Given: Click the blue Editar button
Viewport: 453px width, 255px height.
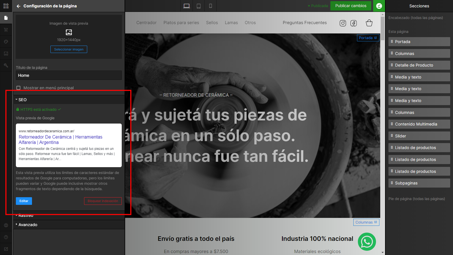Looking at the screenshot, I should [24, 201].
